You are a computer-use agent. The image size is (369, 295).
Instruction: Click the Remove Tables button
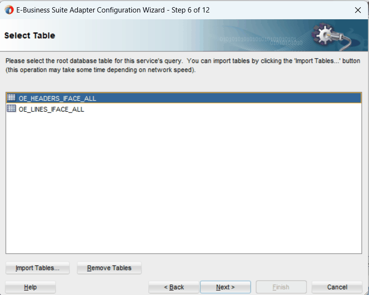point(109,268)
